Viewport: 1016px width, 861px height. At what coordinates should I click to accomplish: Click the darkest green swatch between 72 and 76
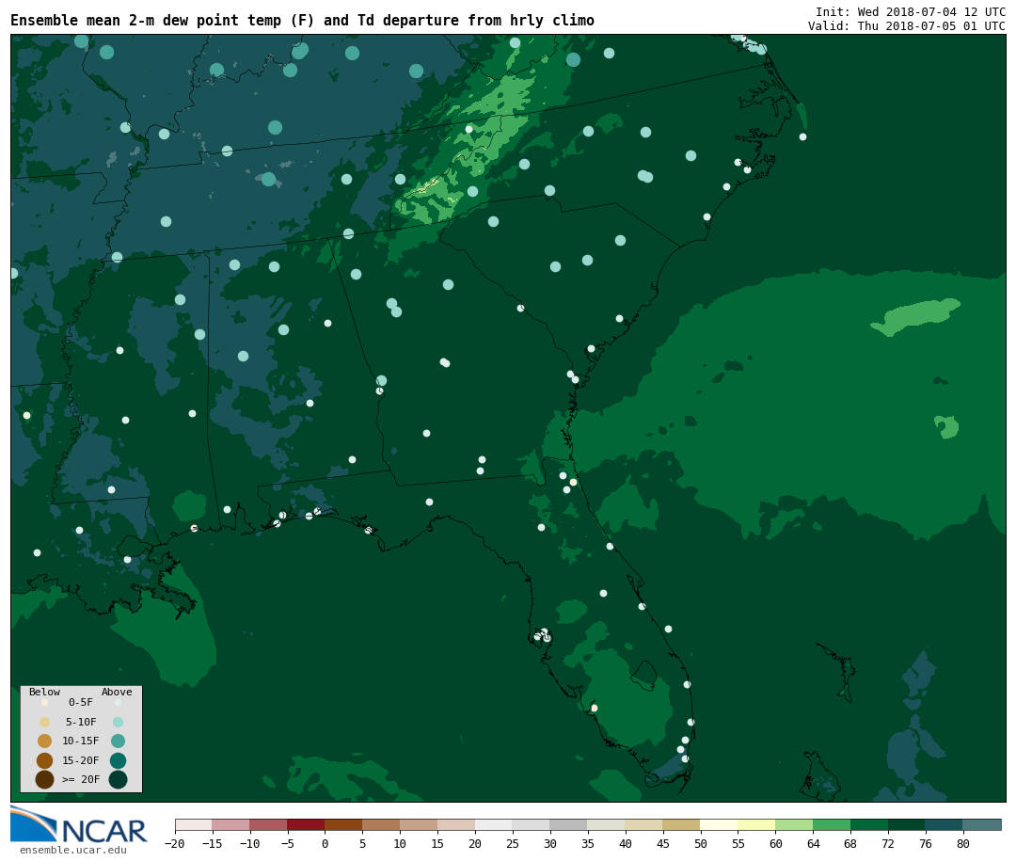click(908, 824)
